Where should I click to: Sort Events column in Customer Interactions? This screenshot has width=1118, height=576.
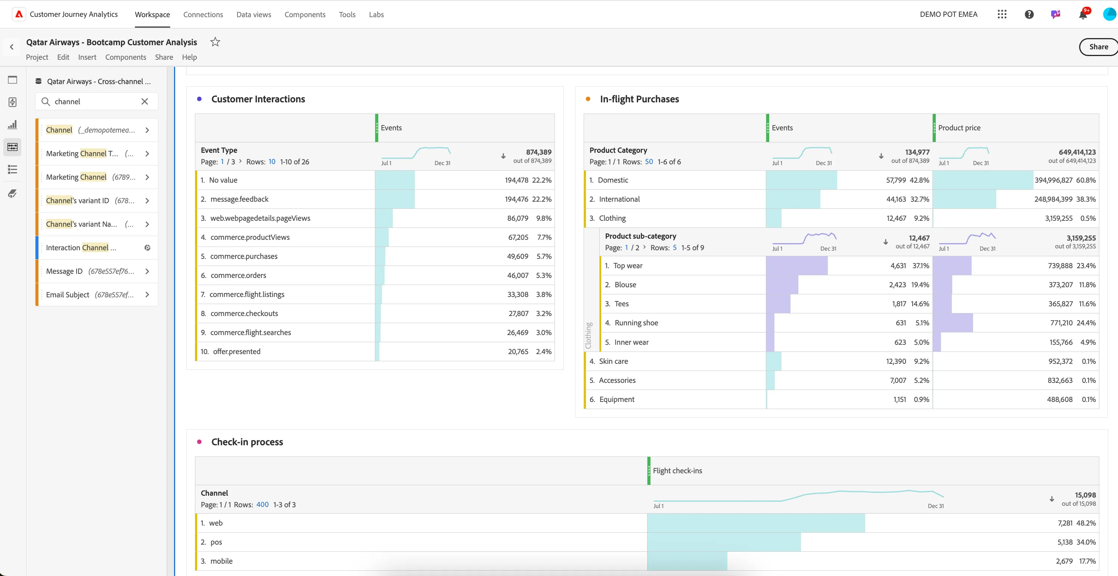click(x=503, y=156)
